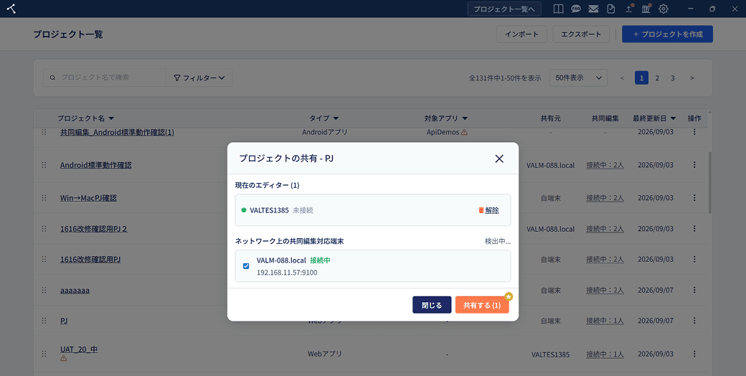Open three-dot menu for Win→MacPJ確認 row
The height and width of the screenshot is (376, 746).
click(694, 197)
